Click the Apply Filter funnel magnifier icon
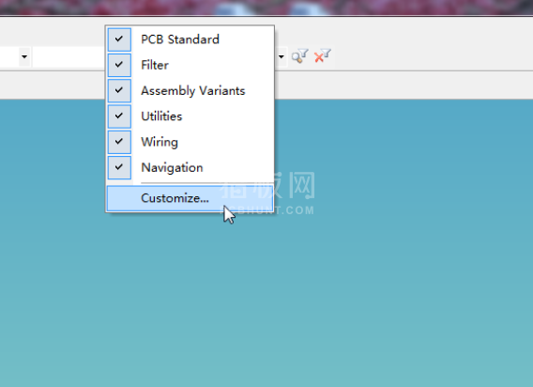This screenshot has width=533, height=387. coord(299,56)
